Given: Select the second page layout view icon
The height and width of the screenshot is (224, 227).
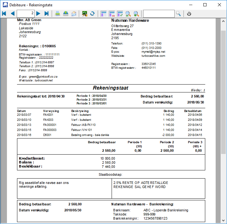Looking at the screenshot, I should click(112, 14).
